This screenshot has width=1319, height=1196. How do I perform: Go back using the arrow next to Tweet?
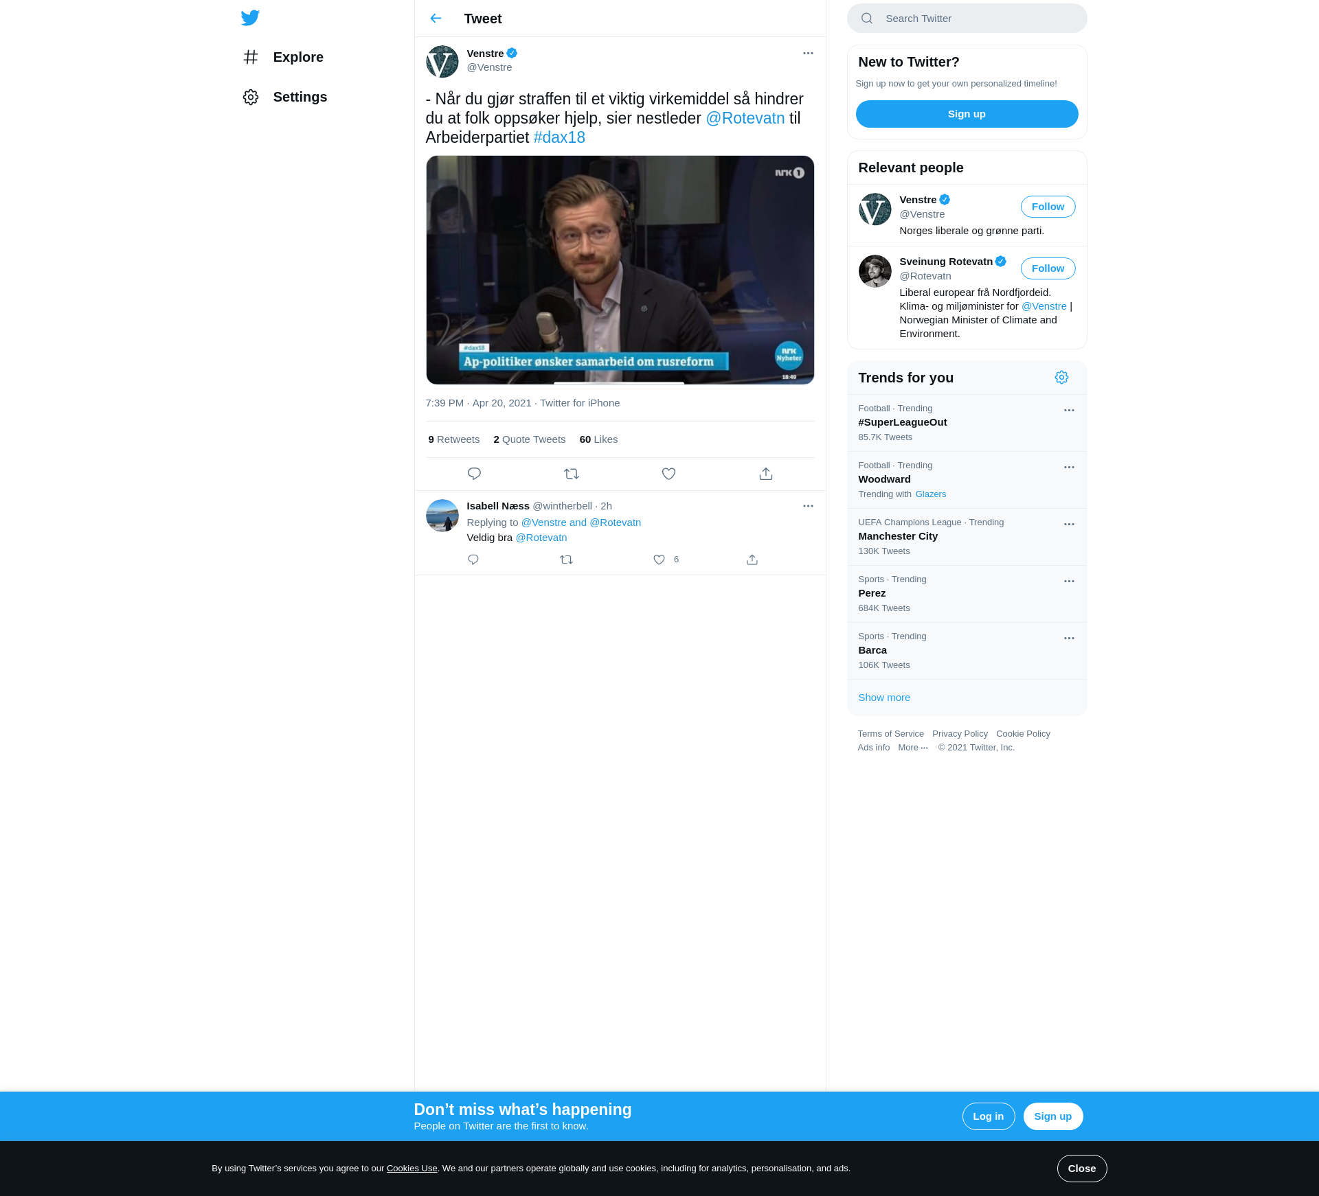coord(436,19)
